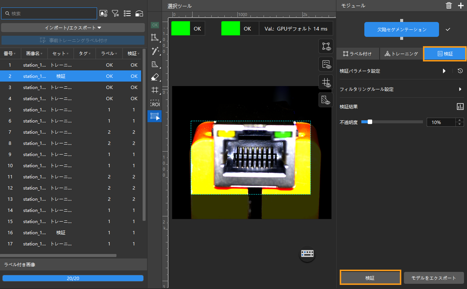This screenshot has width=467, height=289.
Task: Click the image list horizontal scrollbar
Action: pos(58,255)
